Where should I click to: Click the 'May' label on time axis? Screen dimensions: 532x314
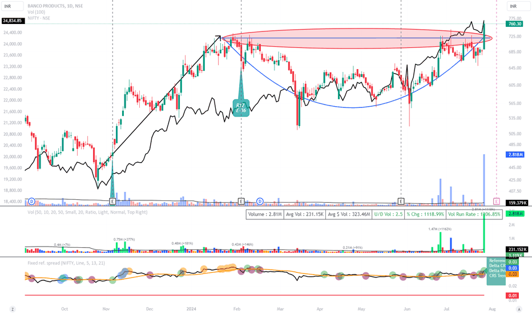point(361,309)
